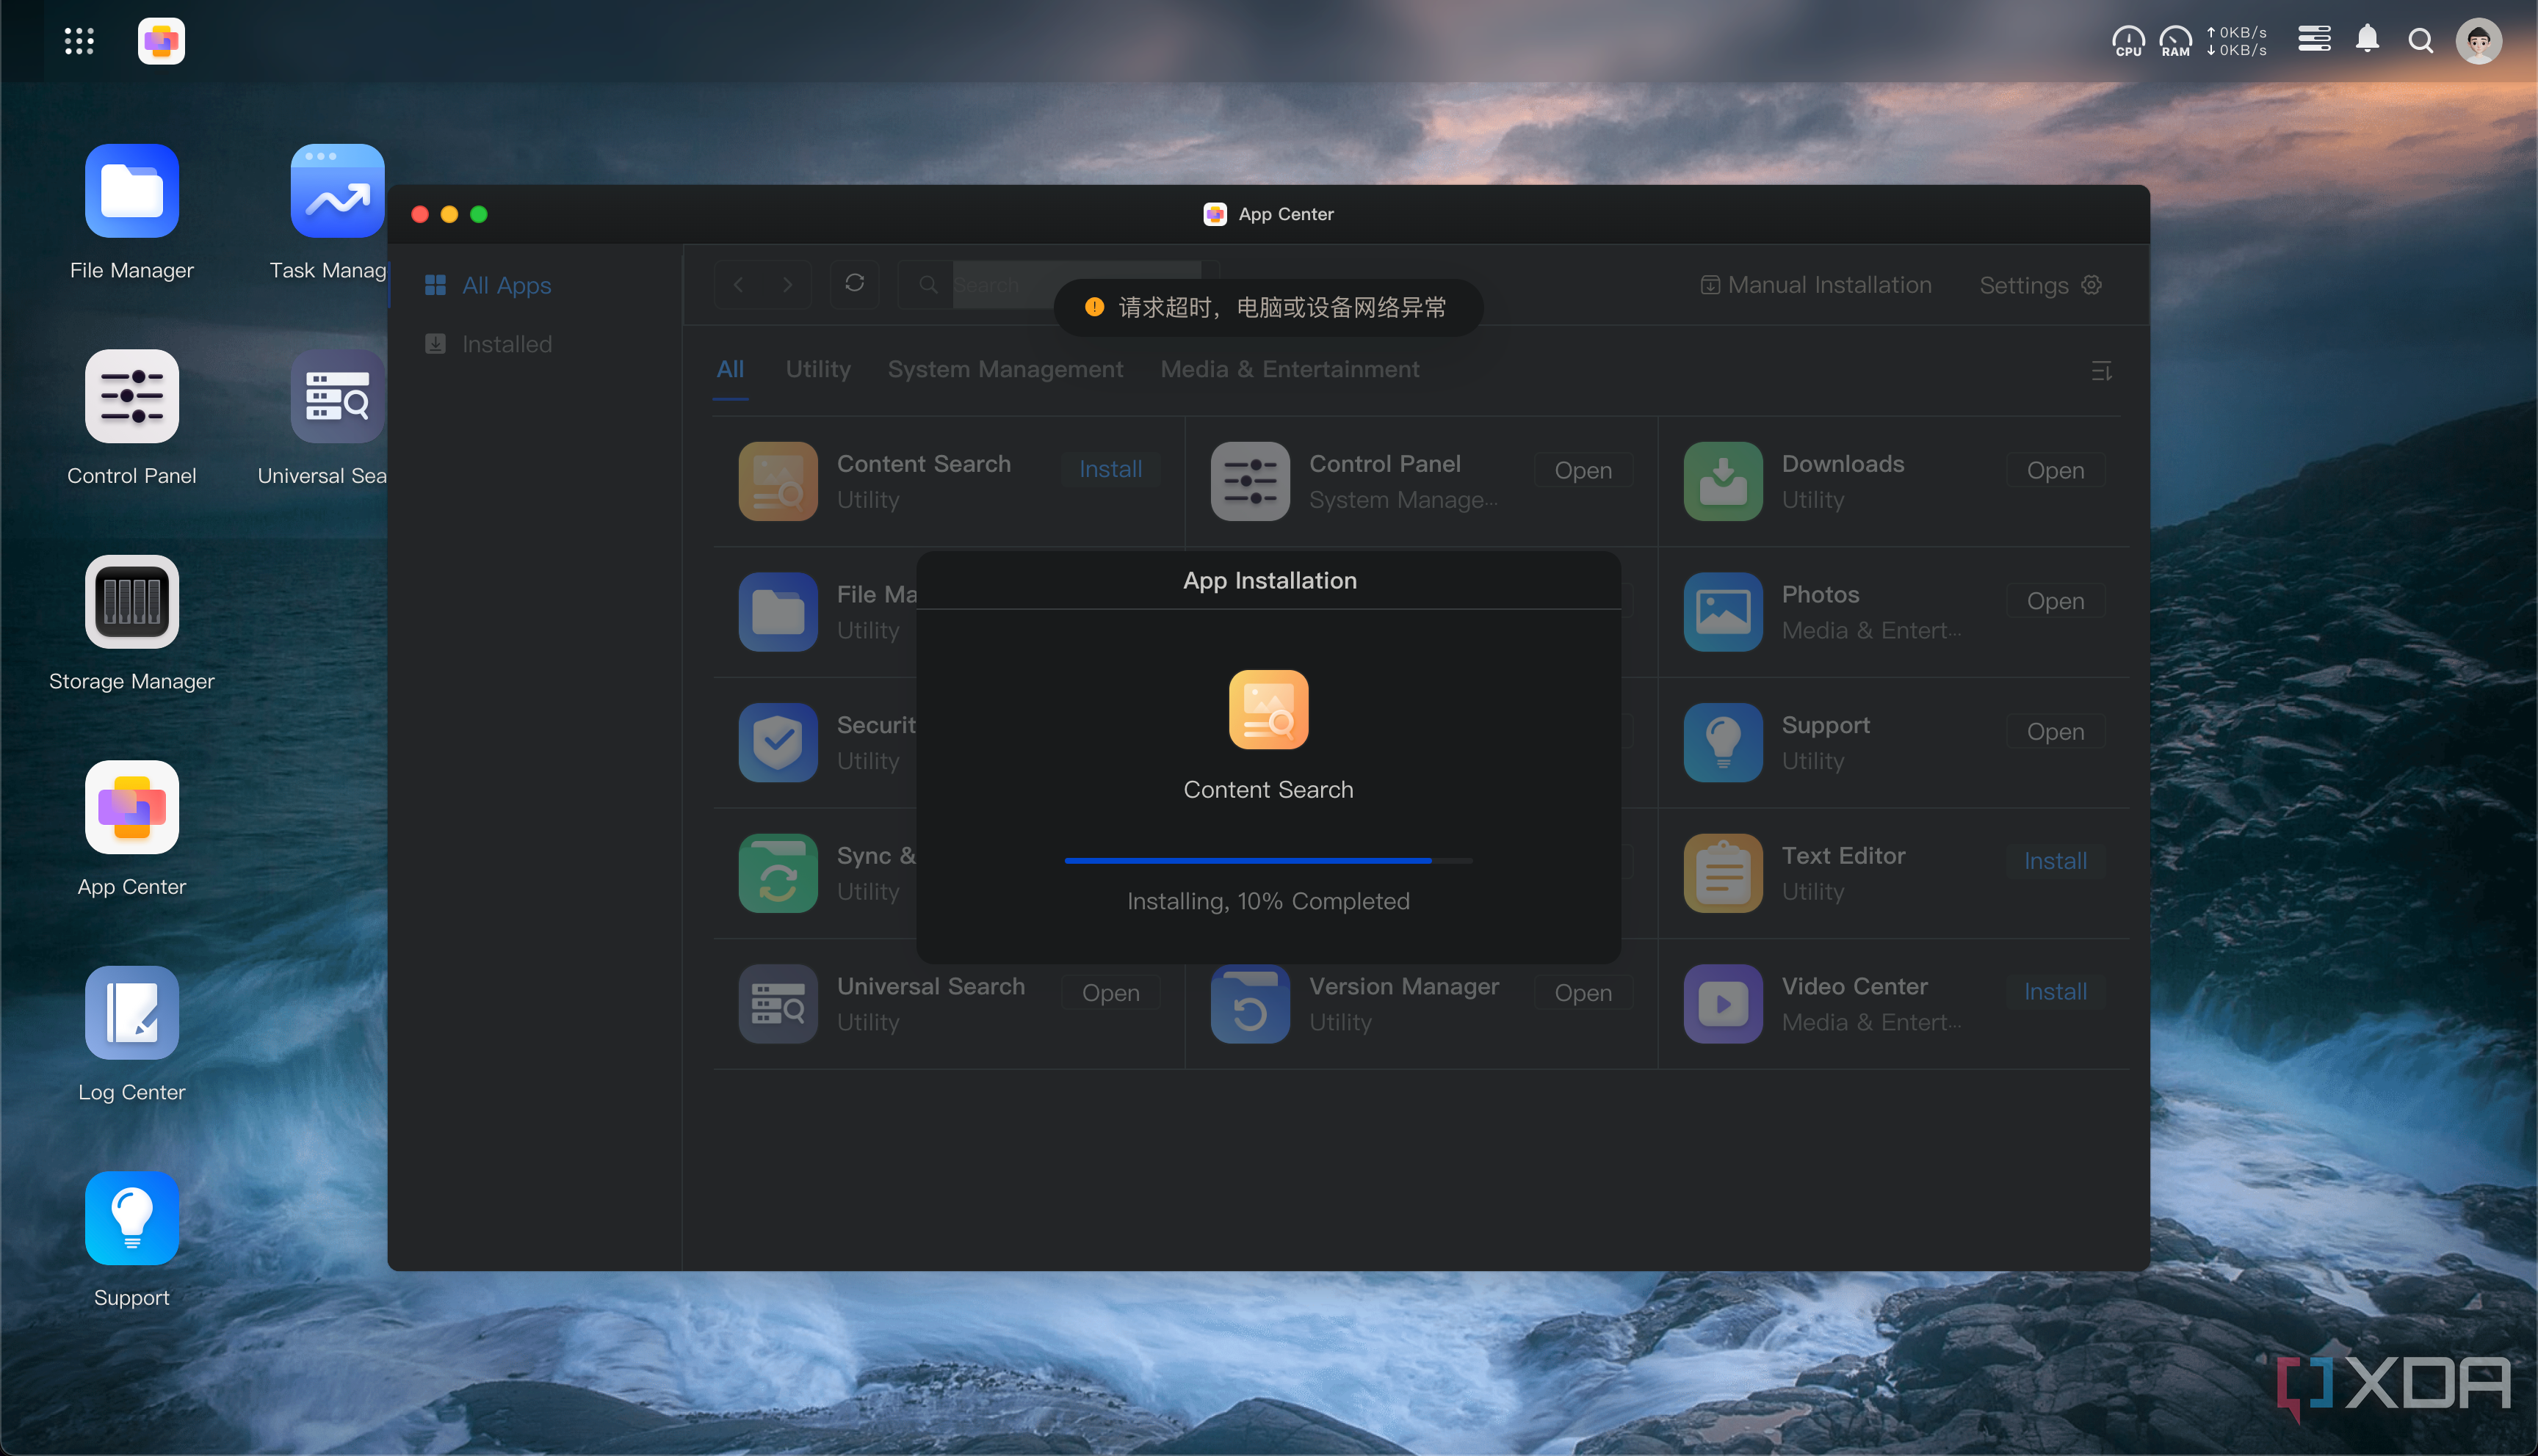Open File Manager desktop icon
This screenshot has height=1456, width=2538.
coord(131,191)
